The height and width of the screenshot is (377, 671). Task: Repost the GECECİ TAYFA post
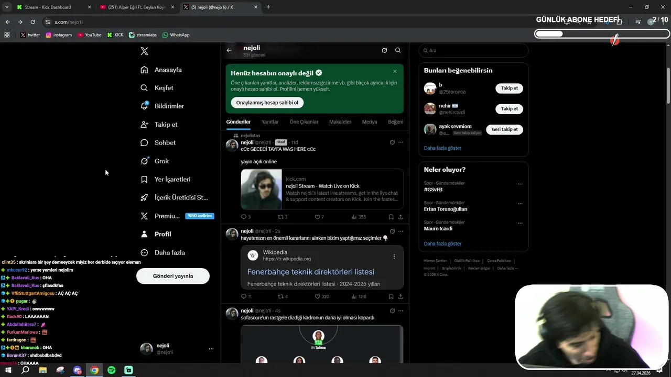[x=283, y=217]
